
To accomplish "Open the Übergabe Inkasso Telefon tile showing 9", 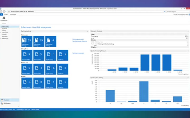I will click(x=27, y=55).
